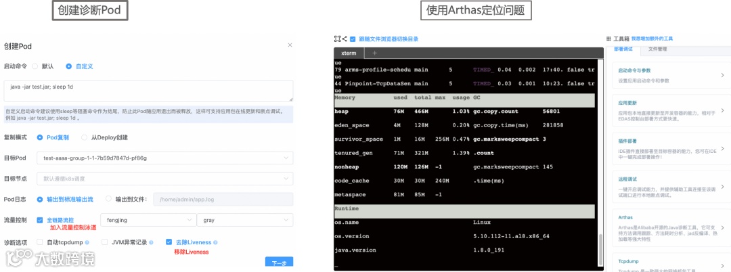Click help icon next to 自动tcpdump

[87, 243]
